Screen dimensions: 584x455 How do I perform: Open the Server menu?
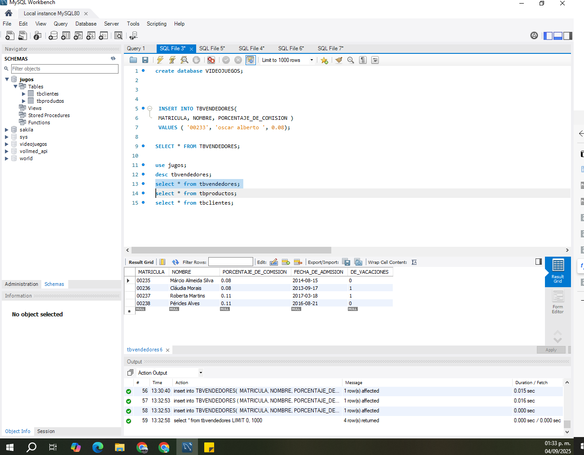point(111,24)
